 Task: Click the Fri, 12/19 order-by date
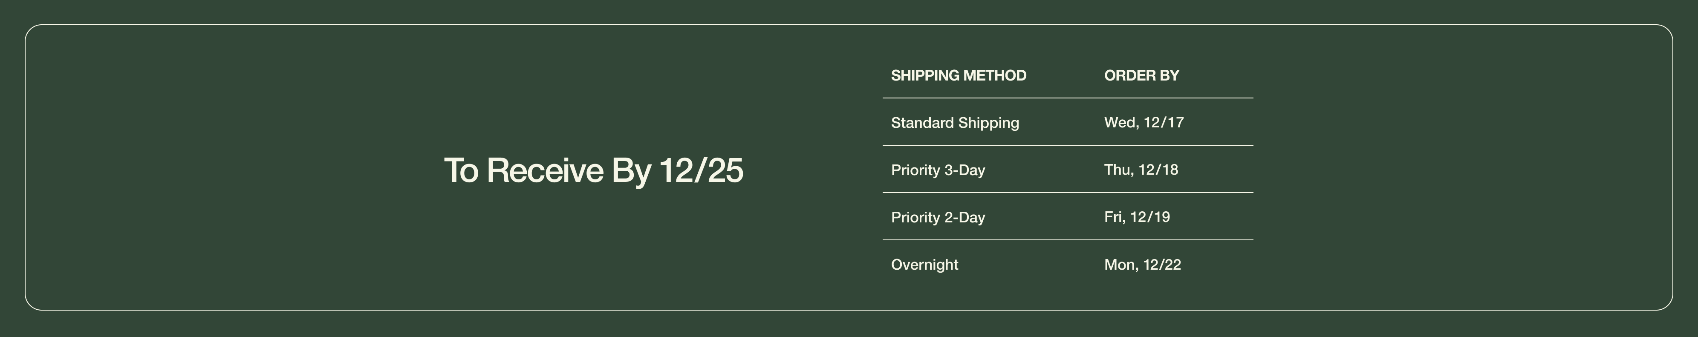[x=1136, y=217]
